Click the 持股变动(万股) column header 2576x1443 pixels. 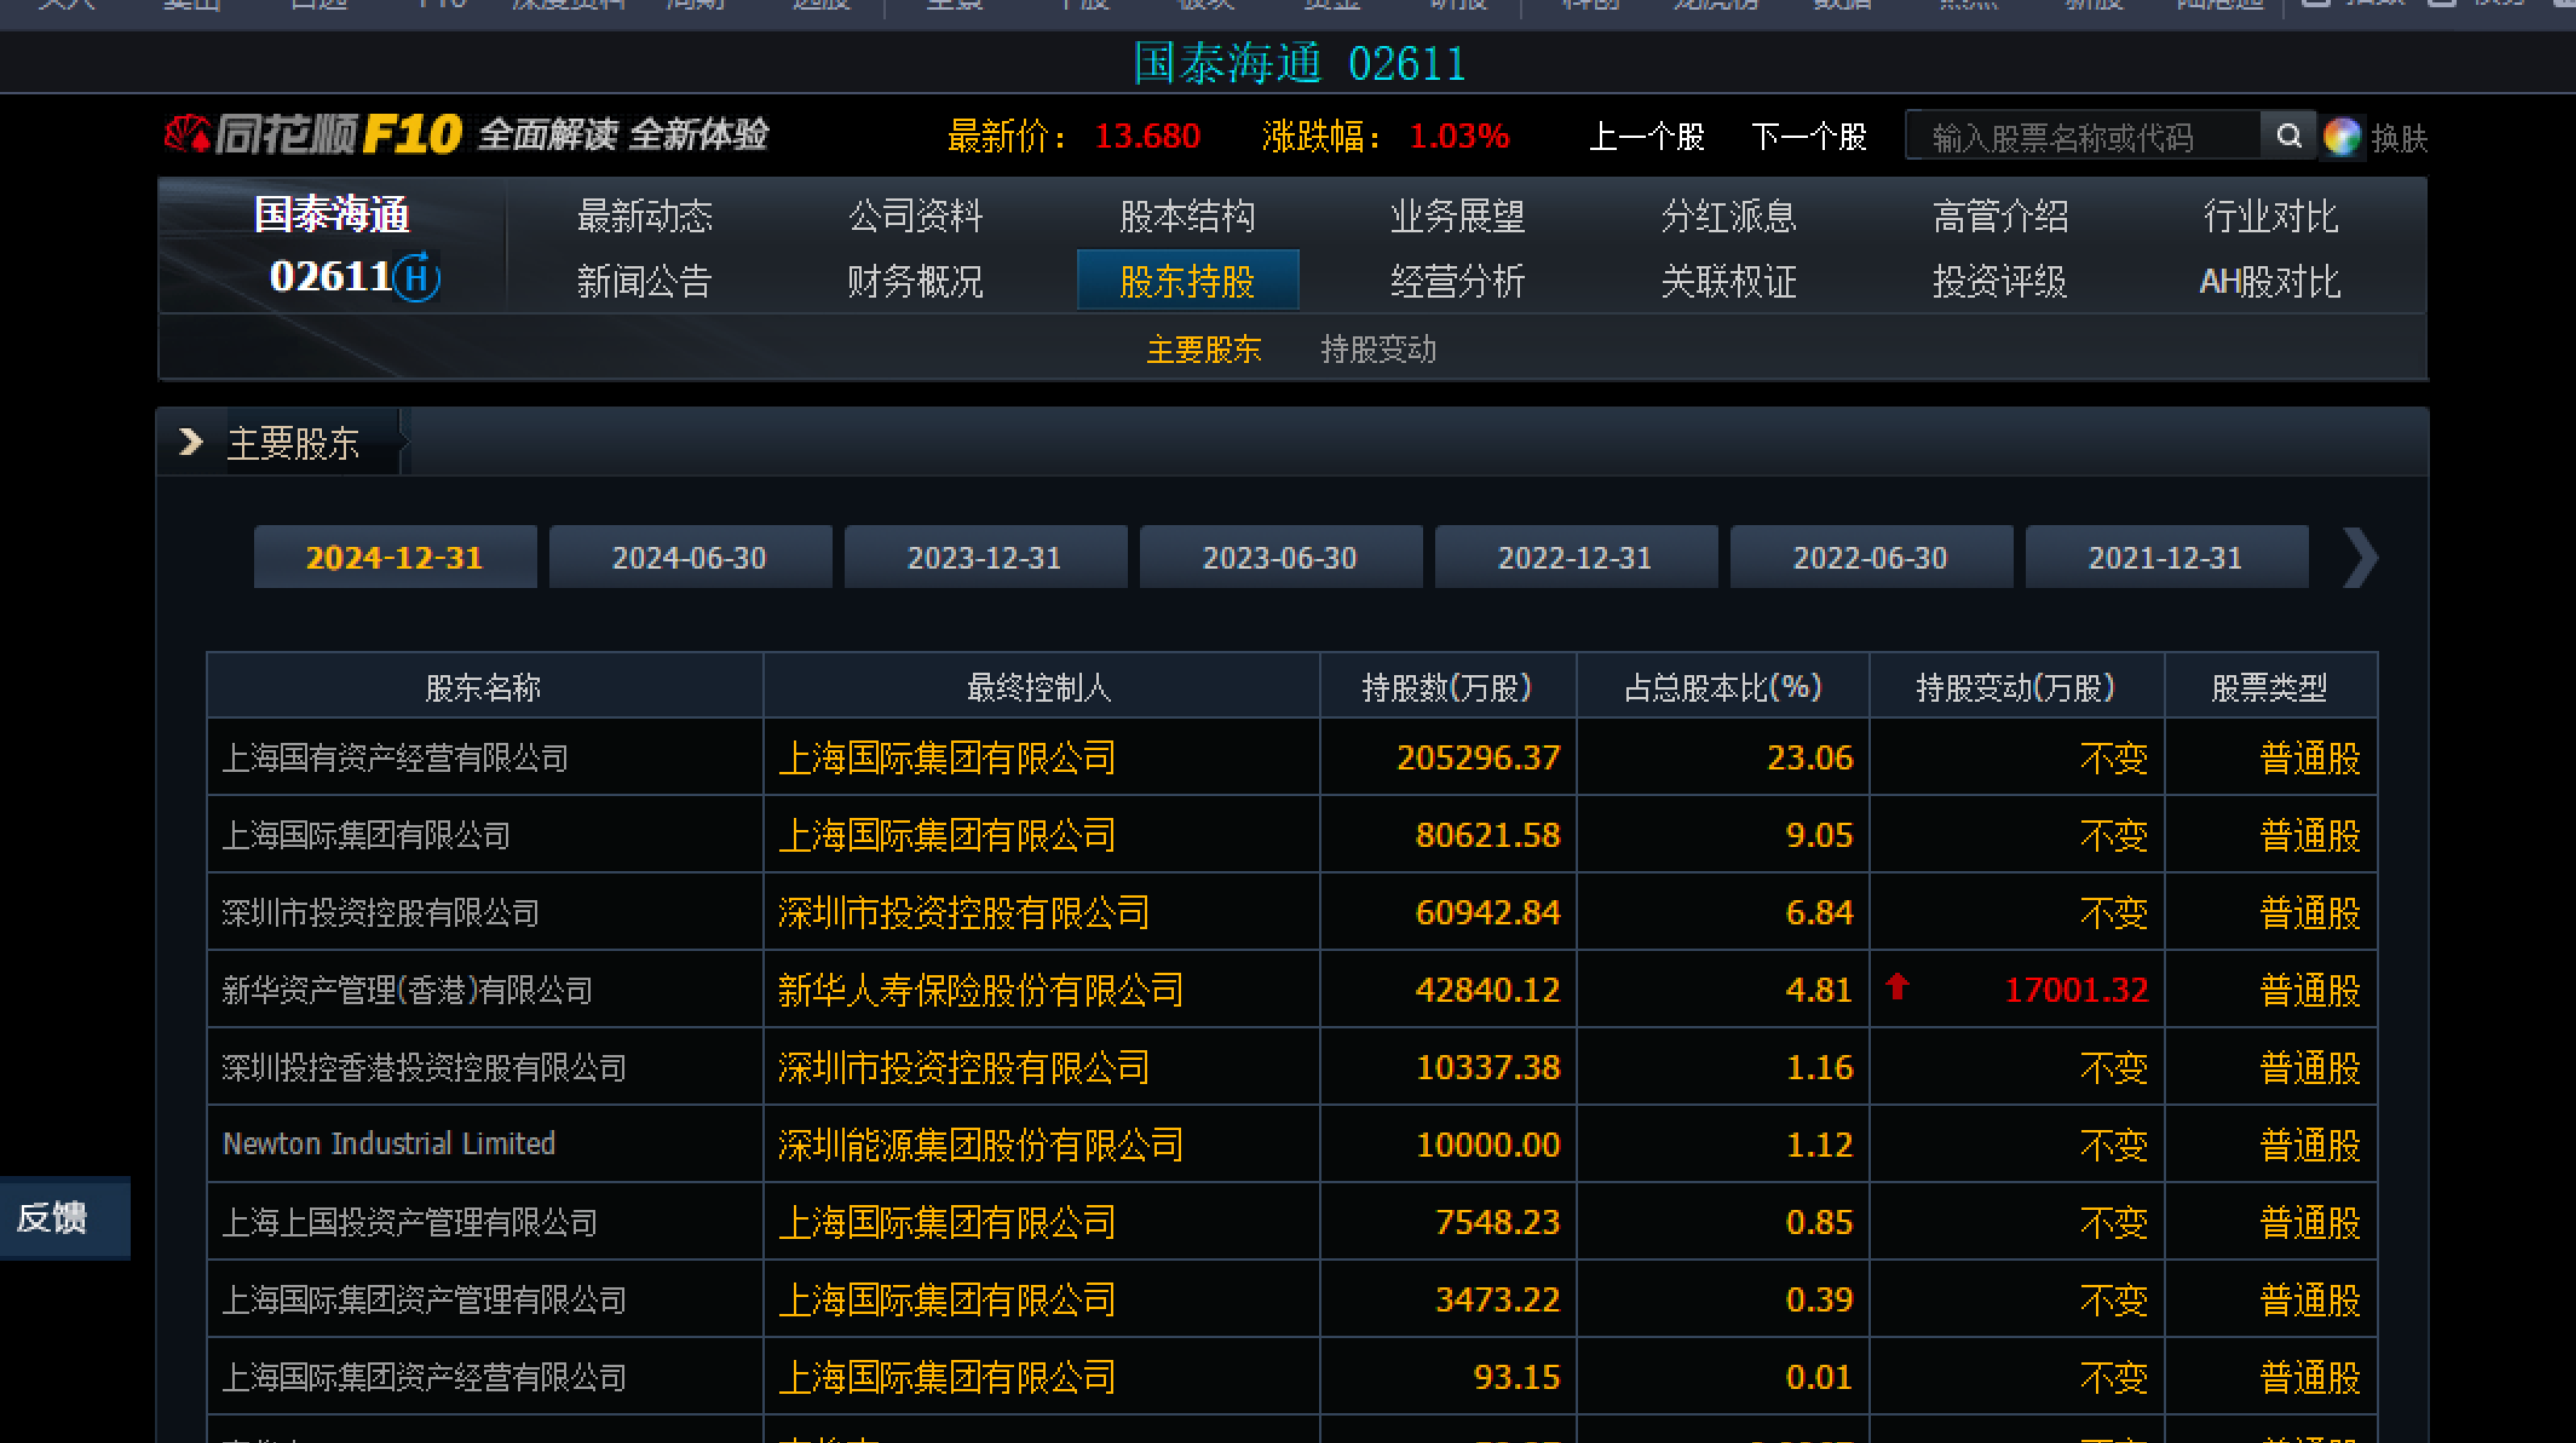tap(2016, 687)
